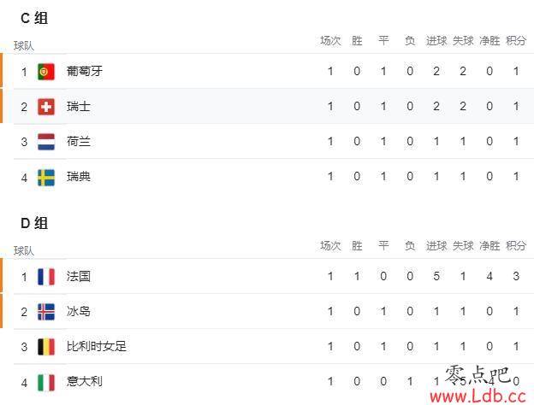The width and height of the screenshot is (534, 405).
Task: Open the 比利时女足 team link
Action: click(x=97, y=346)
